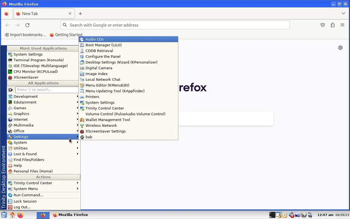Click the muted volume tray icon
This screenshot has width=350, height=219.
click(x=291, y=215)
